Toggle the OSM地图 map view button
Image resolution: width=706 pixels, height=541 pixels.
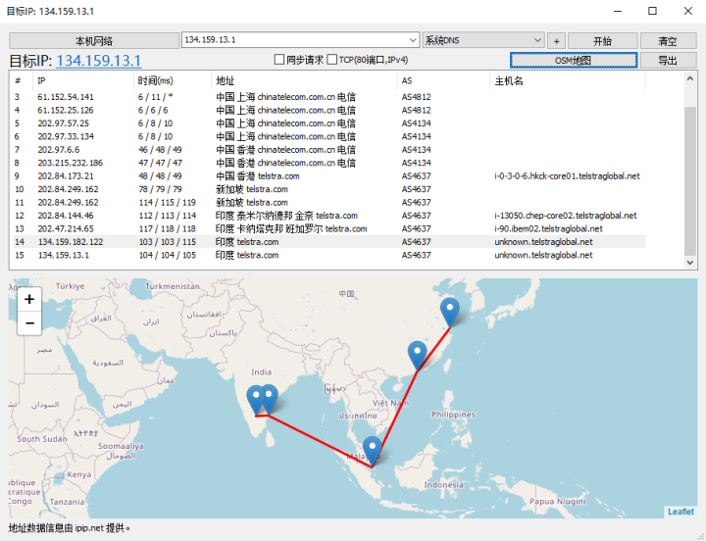click(574, 60)
